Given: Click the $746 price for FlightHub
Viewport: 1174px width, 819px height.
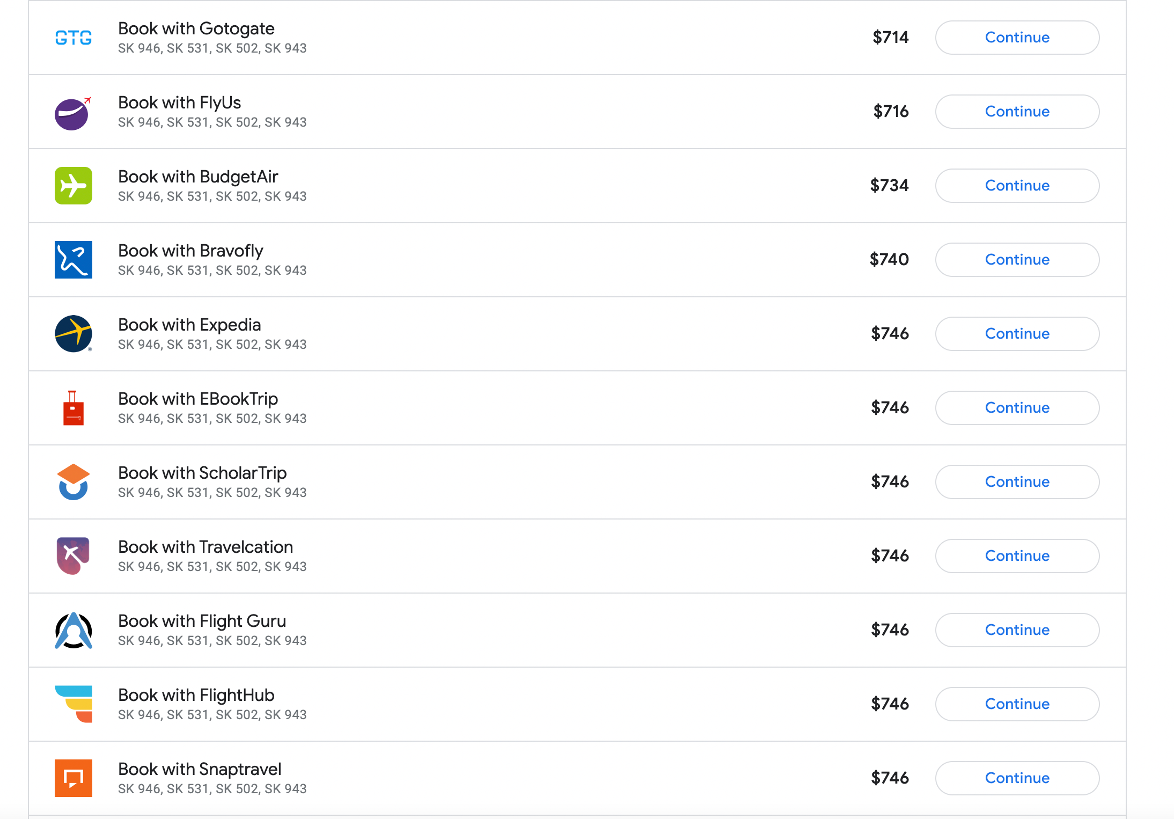Looking at the screenshot, I should [890, 704].
